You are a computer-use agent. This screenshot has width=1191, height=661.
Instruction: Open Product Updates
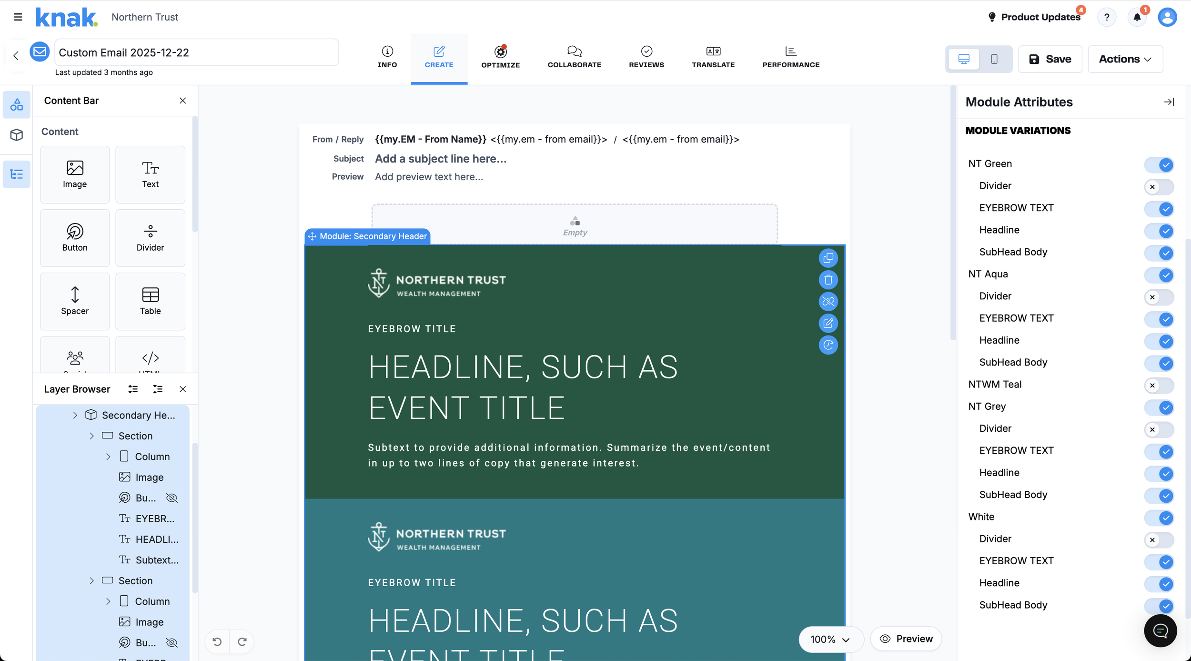1035,17
